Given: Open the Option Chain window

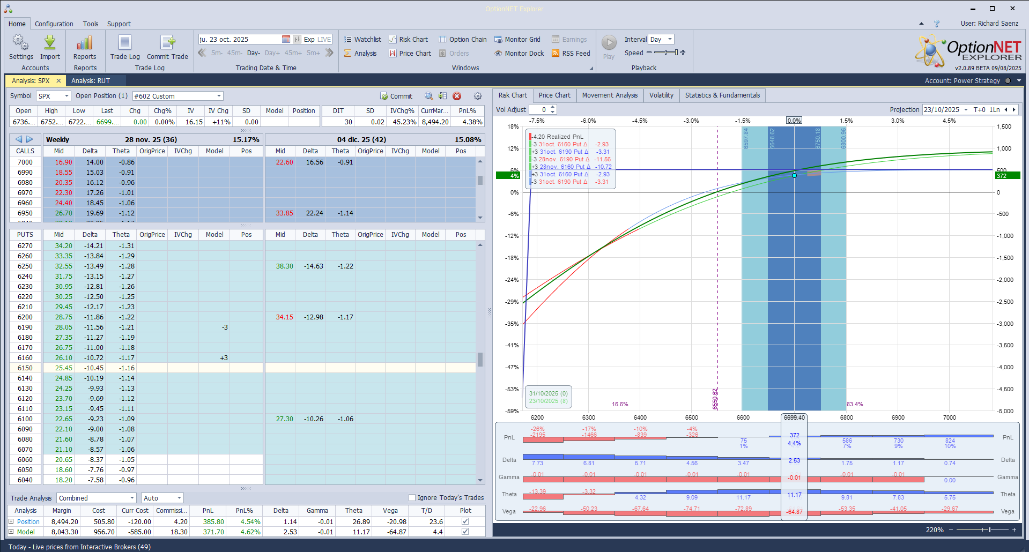Looking at the screenshot, I should pos(462,39).
